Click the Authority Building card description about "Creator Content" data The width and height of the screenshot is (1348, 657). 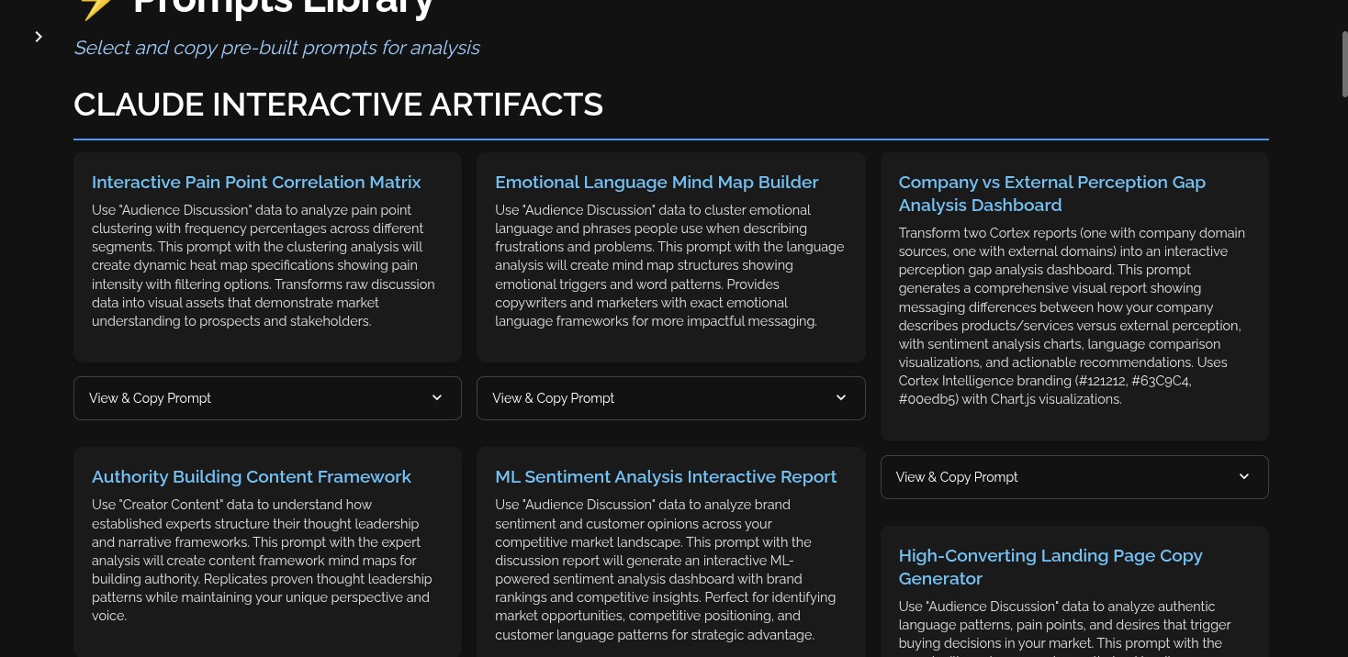(x=261, y=560)
